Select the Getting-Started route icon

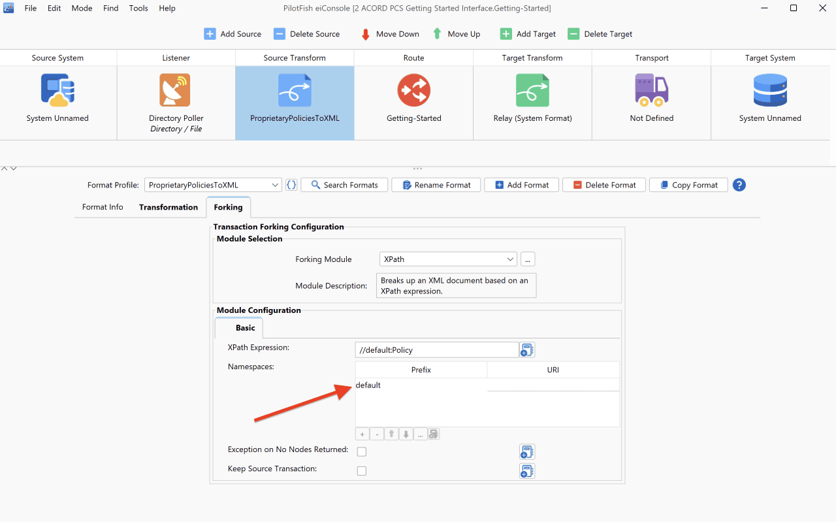413,90
